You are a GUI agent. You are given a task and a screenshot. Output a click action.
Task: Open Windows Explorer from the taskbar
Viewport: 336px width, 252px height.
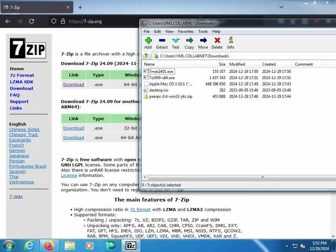coord(70,245)
